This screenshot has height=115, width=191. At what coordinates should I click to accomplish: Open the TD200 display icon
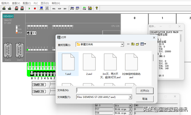coord(84,8)
